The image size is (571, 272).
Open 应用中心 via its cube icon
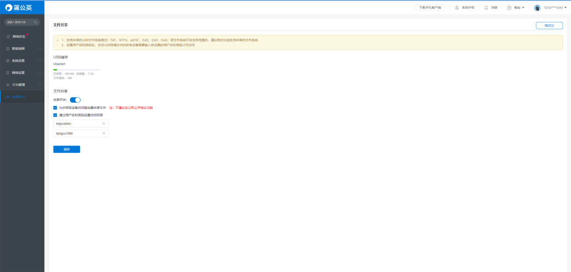[8, 97]
